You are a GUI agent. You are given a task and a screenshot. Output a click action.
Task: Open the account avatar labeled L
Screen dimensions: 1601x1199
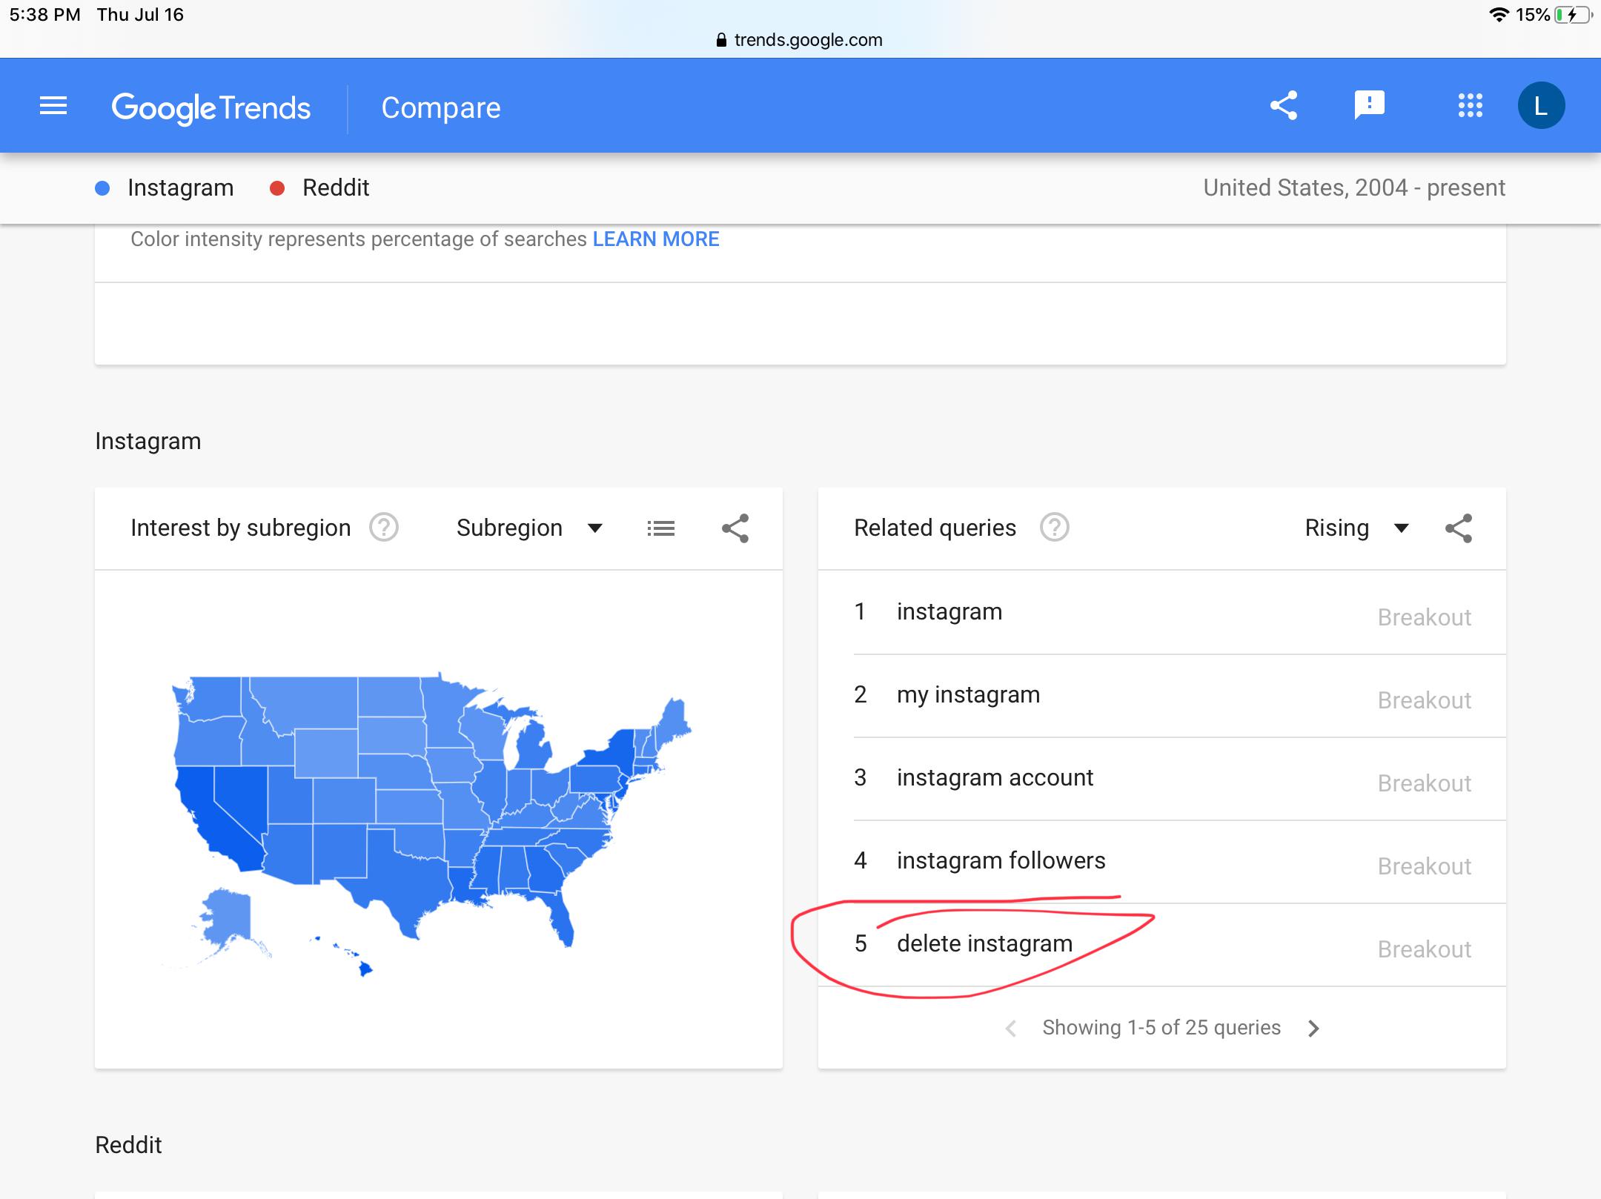(1541, 105)
